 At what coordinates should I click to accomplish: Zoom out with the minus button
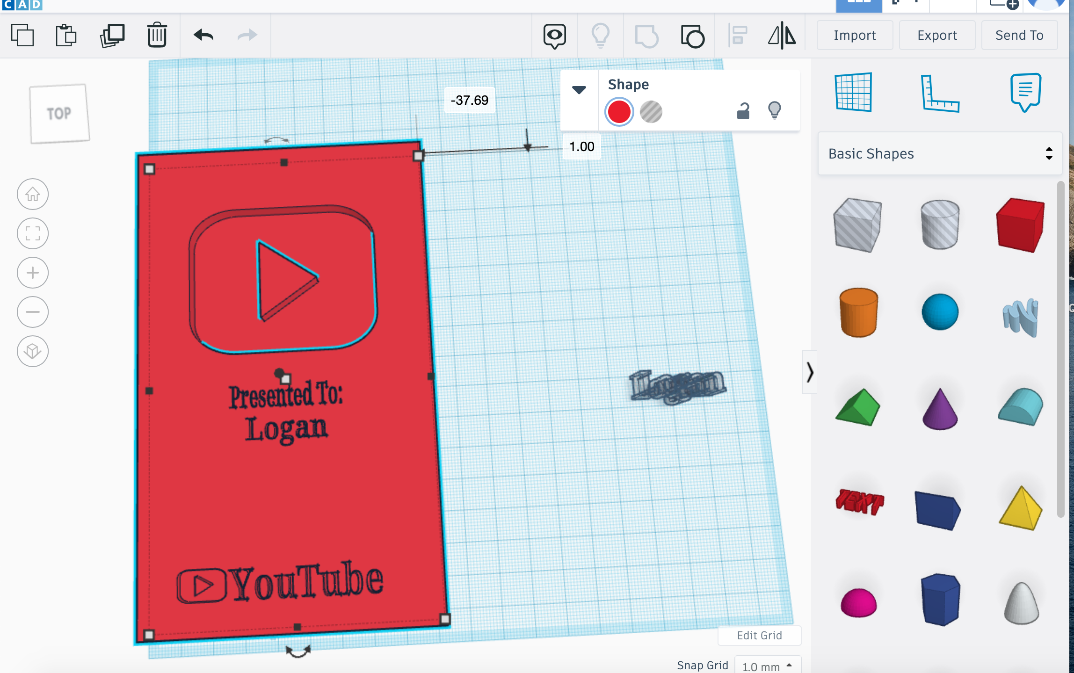coord(33,312)
